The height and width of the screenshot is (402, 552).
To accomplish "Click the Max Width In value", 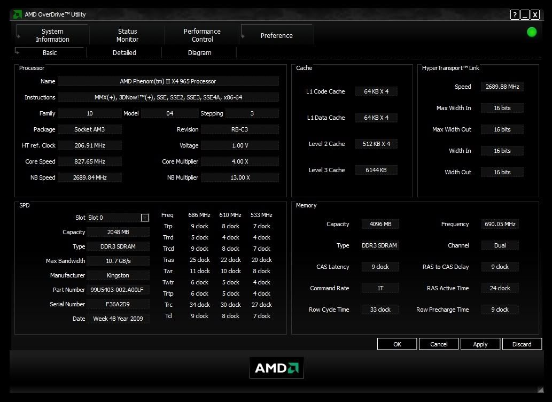I will 502,108.
